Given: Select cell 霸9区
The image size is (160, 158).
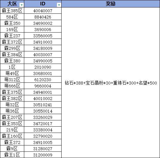Looking at the screenshot, I should coord(12,148).
